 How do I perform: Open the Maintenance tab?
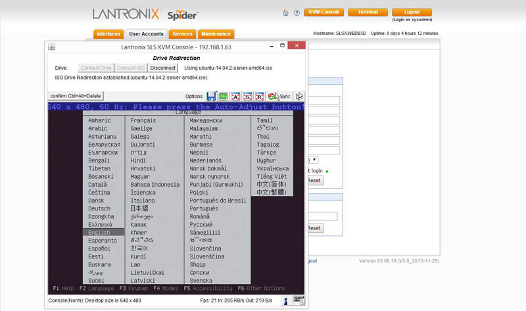(x=216, y=34)
